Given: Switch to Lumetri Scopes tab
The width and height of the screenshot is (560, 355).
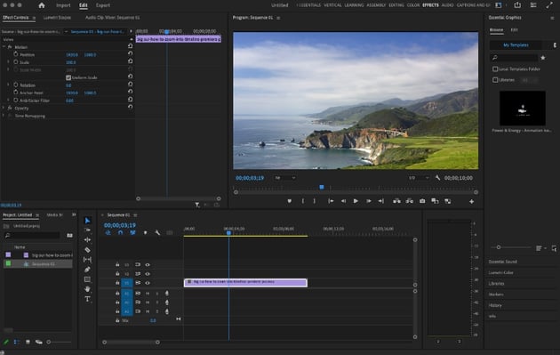Looking at the screenshot, I should click(x=57, y=18).
